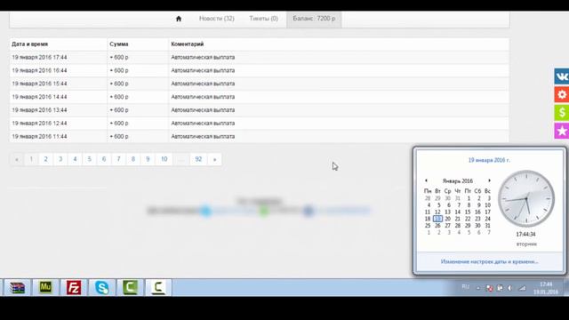Select day 10 in the calendar

coord(488,205)
